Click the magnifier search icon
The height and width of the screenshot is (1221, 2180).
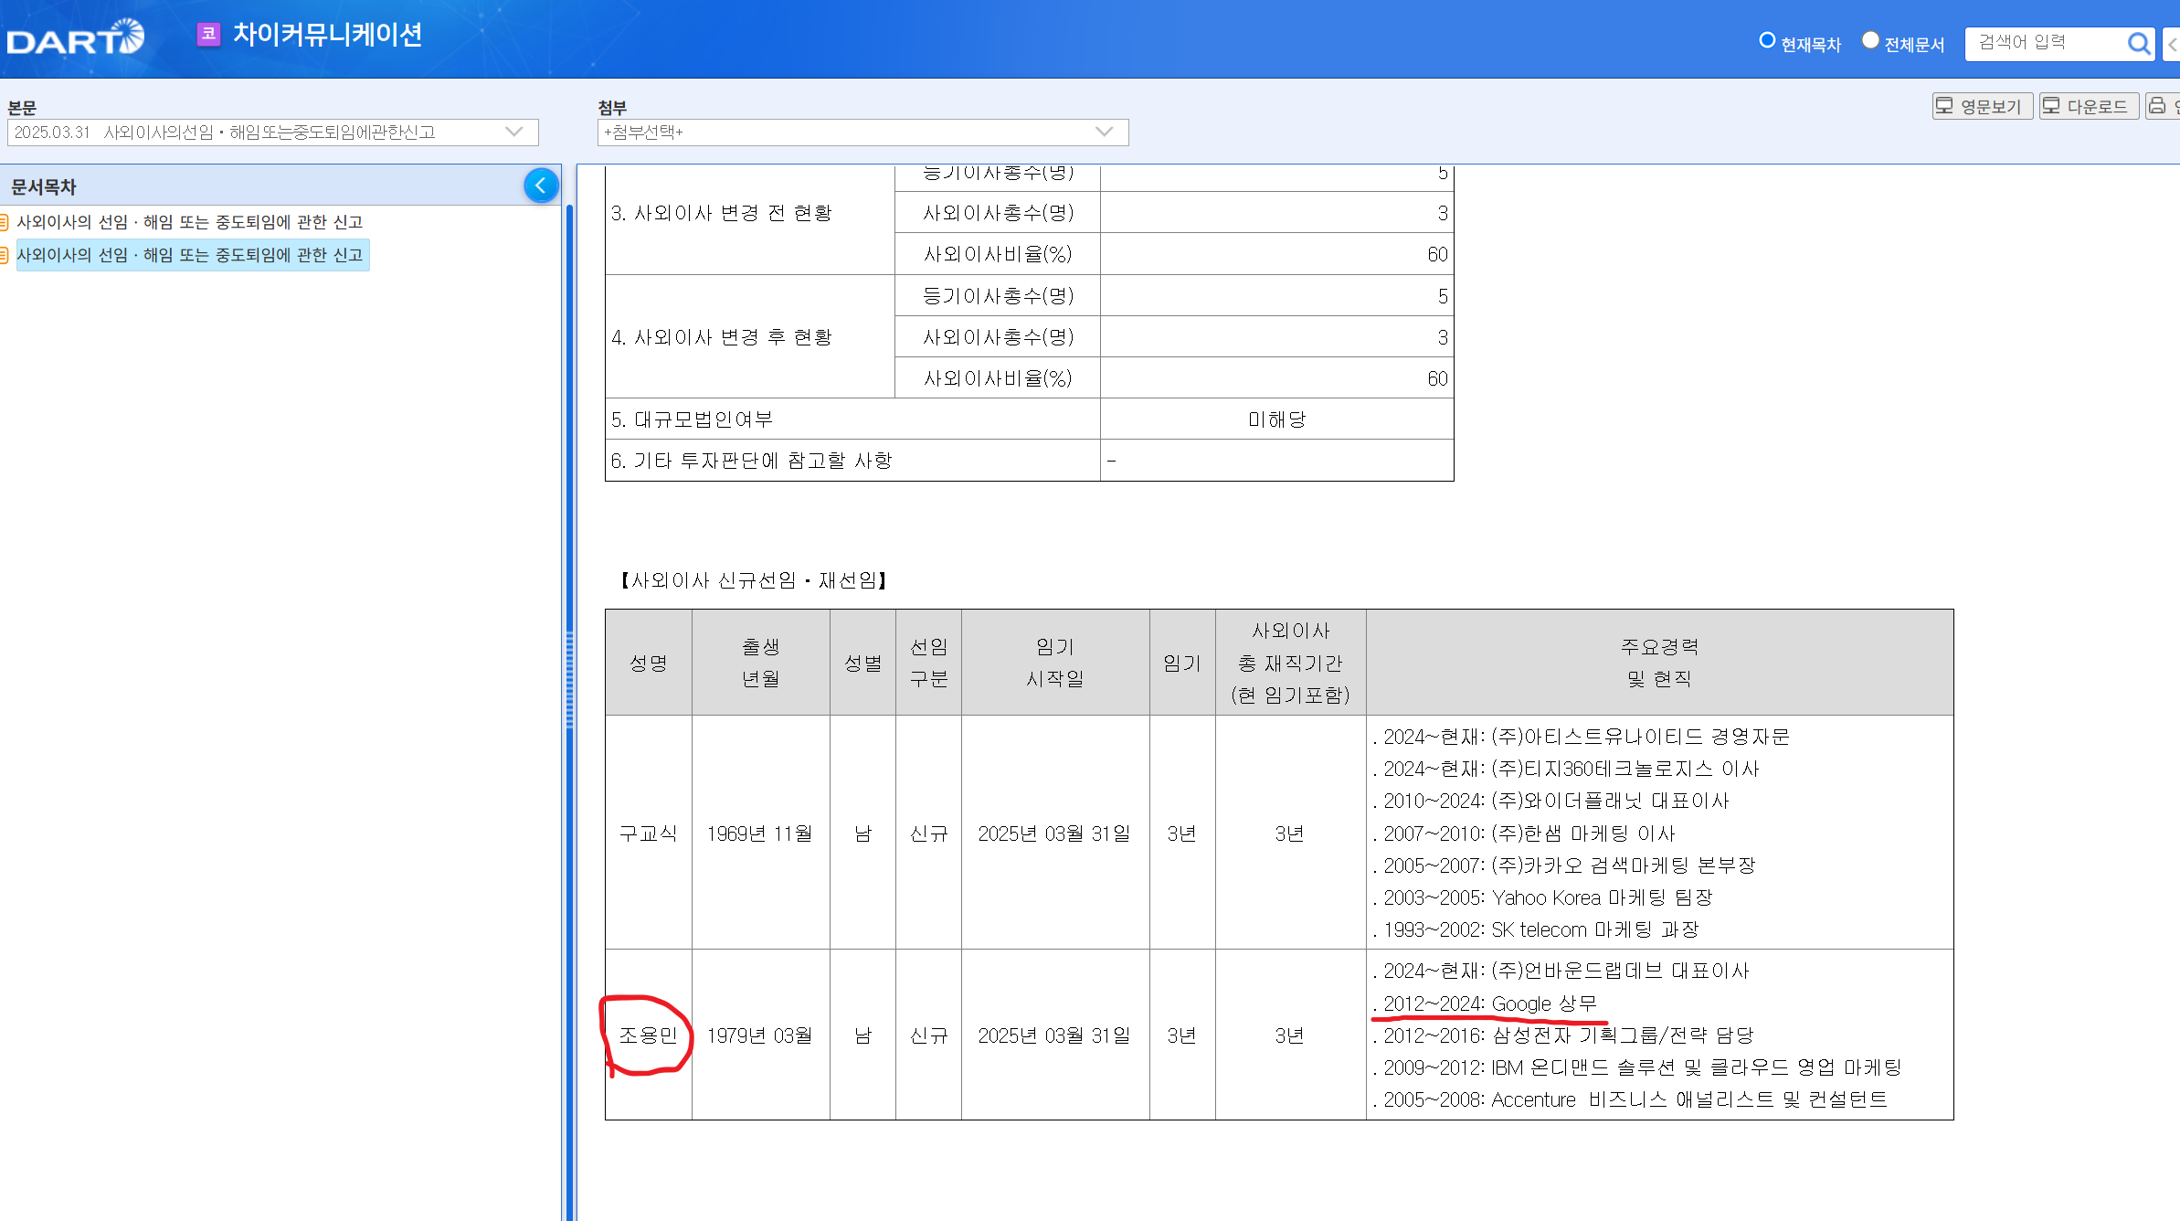coord(2138,43)
